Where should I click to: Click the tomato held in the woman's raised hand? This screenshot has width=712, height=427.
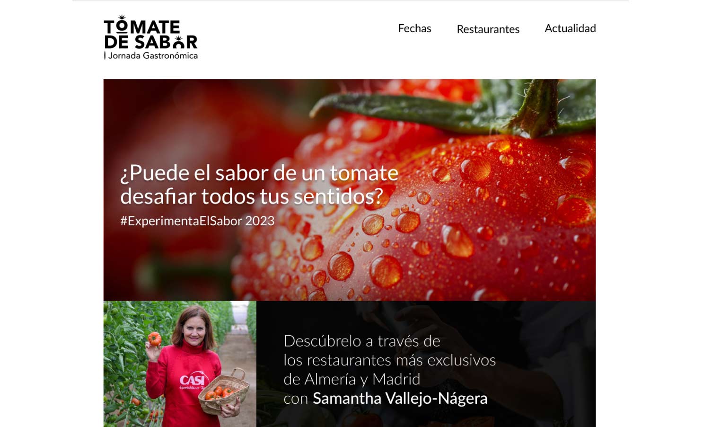tap(155, 338)
